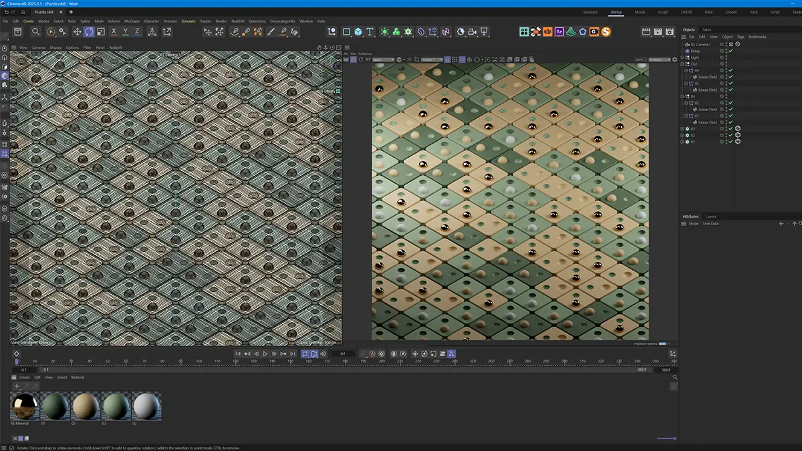
Task: Add a Camera object from toolbar
Action: pos(472,32)
